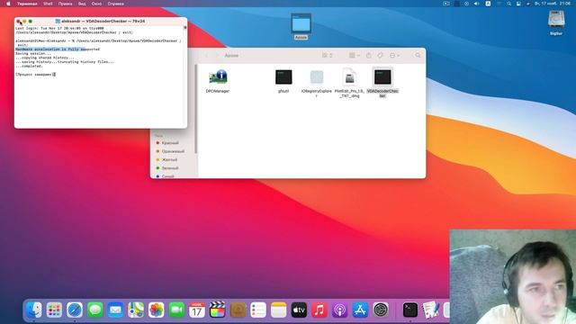Image resolution: width=576 pixels, height=324 pixels.
Task: Launch Apple TV from the Dock
Action: coord(299,310)
